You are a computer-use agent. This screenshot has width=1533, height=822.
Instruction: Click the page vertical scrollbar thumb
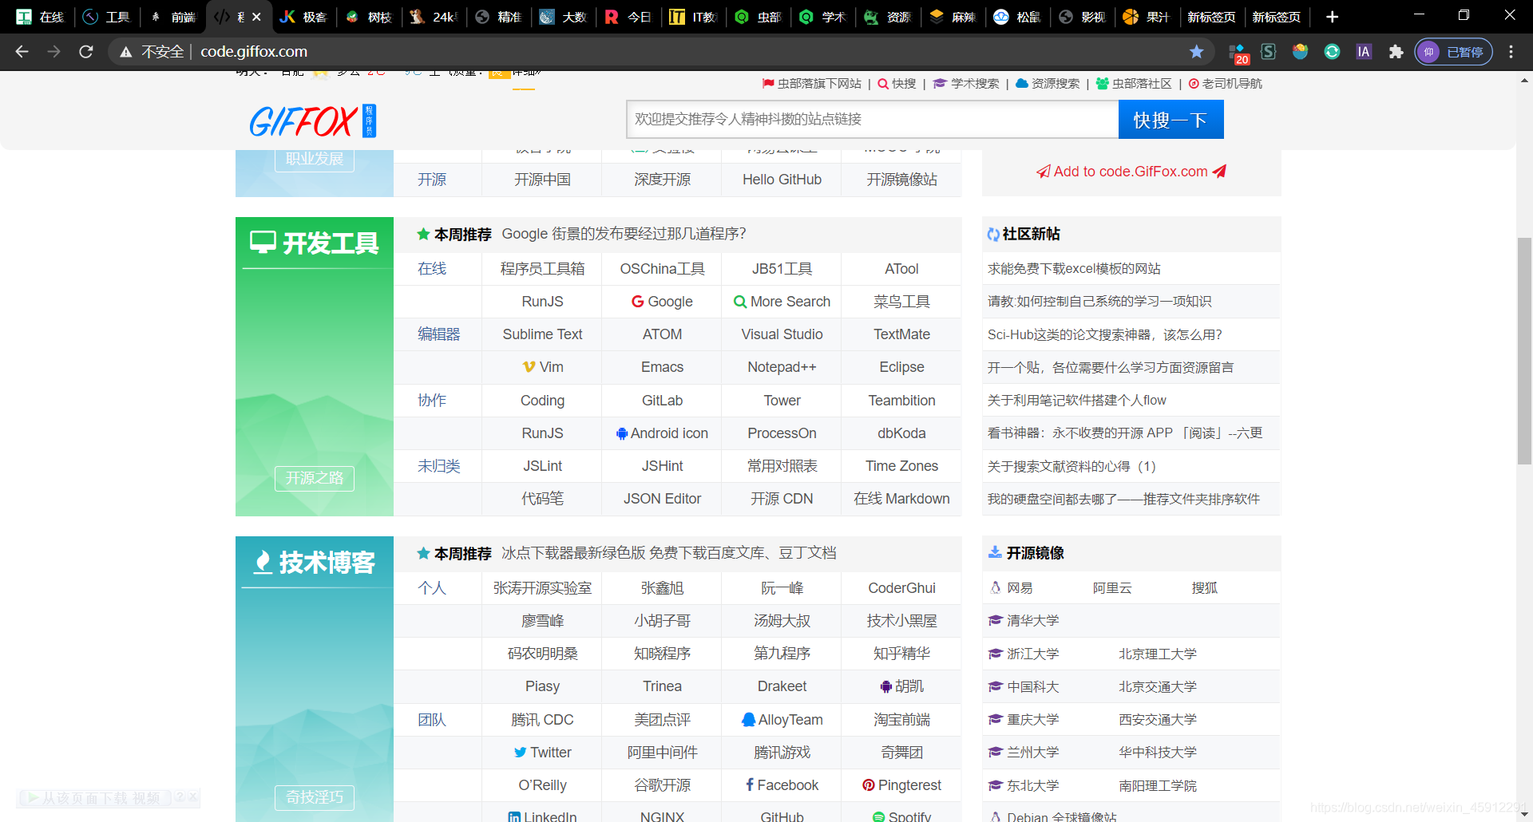pyautogui.click(x=1524, y=351)
